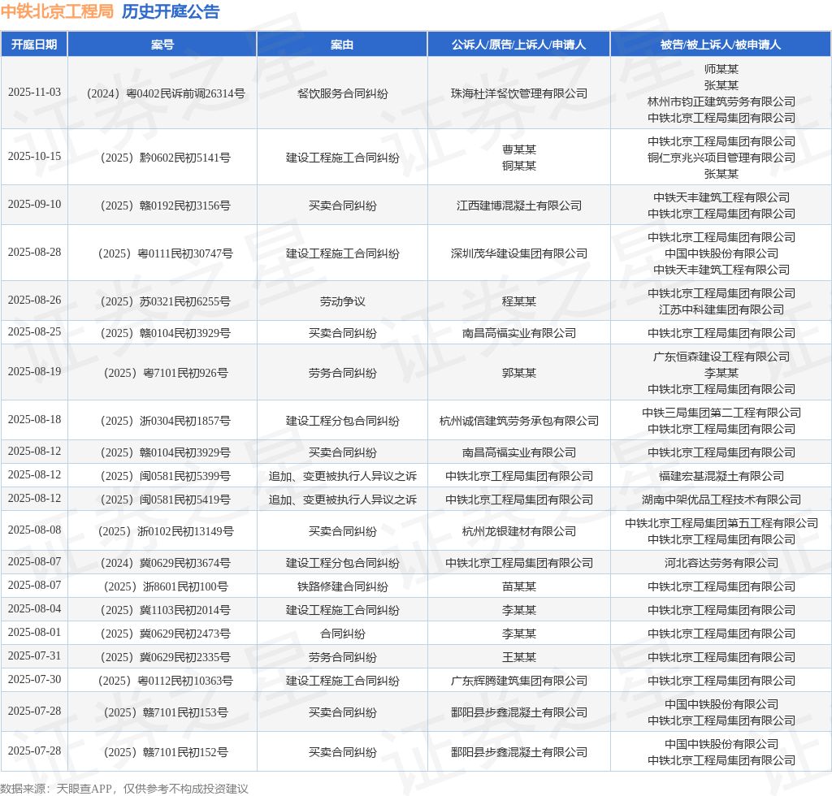This screenshot has height=796, width=832.
Task: Click the date 2025-09-10
Action: pyautogui.click(x=34, y=204)
